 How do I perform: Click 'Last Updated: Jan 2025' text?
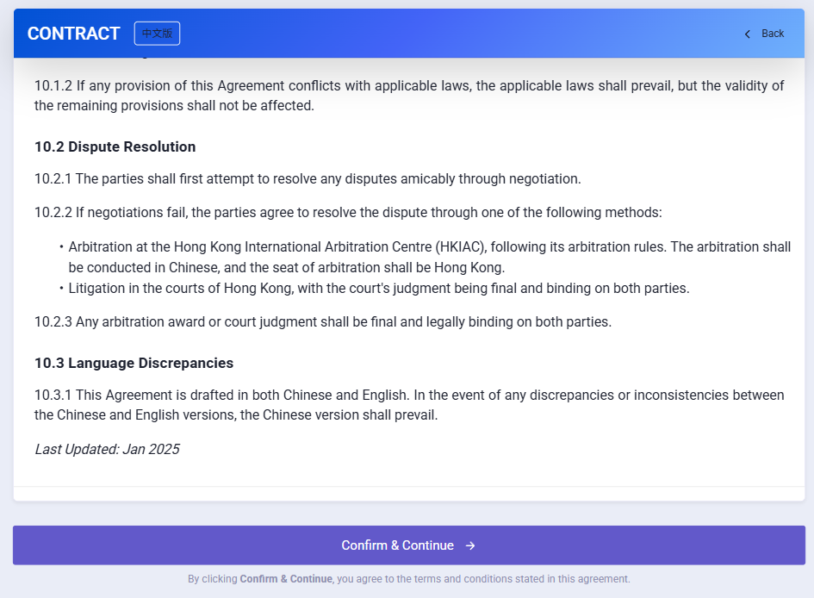click(x=107, y=449)
